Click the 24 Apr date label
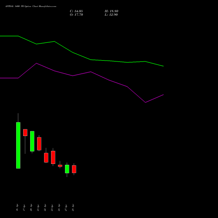 (x=59, y=208)
